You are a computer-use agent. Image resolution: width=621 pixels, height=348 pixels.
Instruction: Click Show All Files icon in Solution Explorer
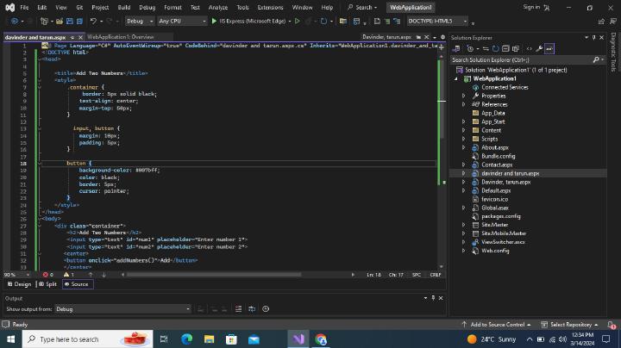tap(516, 48)
